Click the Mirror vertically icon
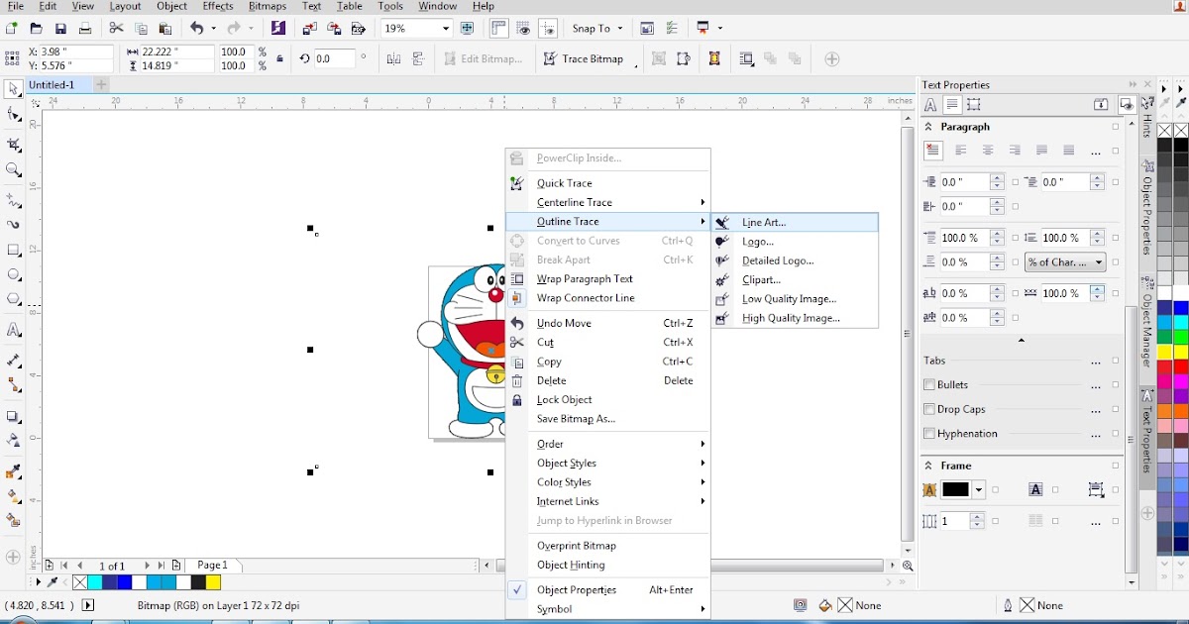The width and height of the screenshot is (1189, 624). pyautogui.click(x=417, y=59)
